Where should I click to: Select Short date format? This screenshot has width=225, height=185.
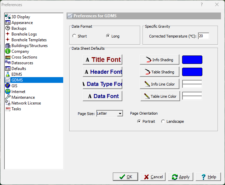click(74, 36)
